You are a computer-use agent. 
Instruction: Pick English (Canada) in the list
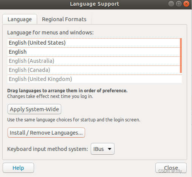pos(94,70)
